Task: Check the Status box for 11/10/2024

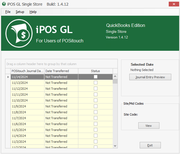Action: pyautogui.click(x=95, y=100)
